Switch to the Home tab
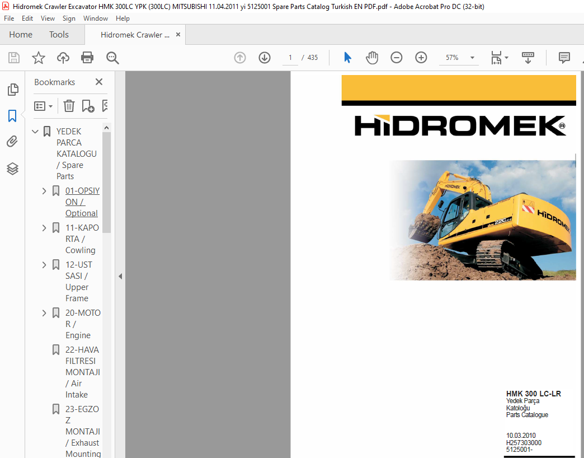The width and height of the screenshot is (584, 458). click(21, 35)
